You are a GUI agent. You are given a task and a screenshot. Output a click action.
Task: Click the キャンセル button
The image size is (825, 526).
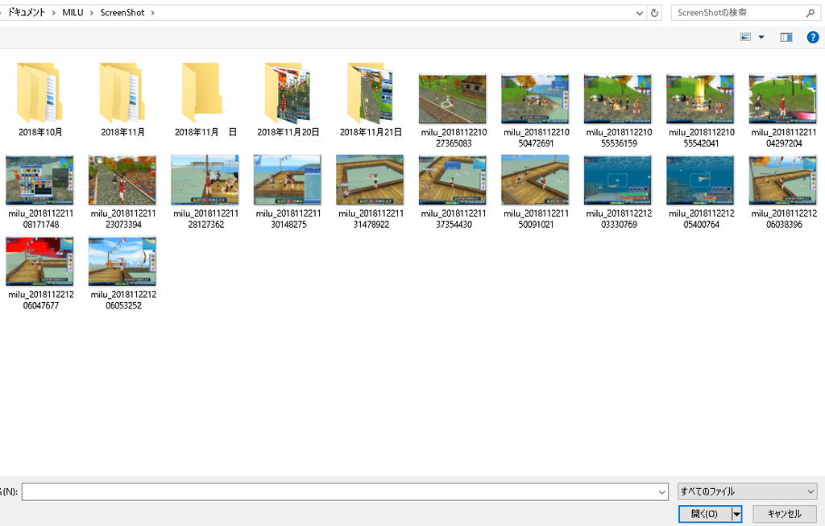click(x=784, y=514)
